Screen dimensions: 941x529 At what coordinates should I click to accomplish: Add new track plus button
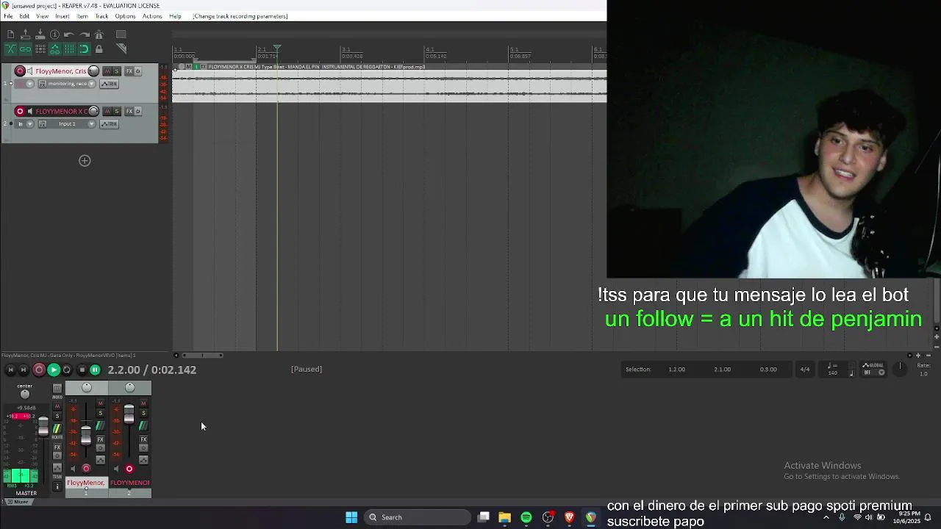85,161
